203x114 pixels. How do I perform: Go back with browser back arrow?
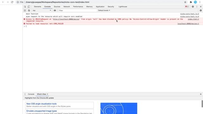pyautogui.click(x=3, y=2)
